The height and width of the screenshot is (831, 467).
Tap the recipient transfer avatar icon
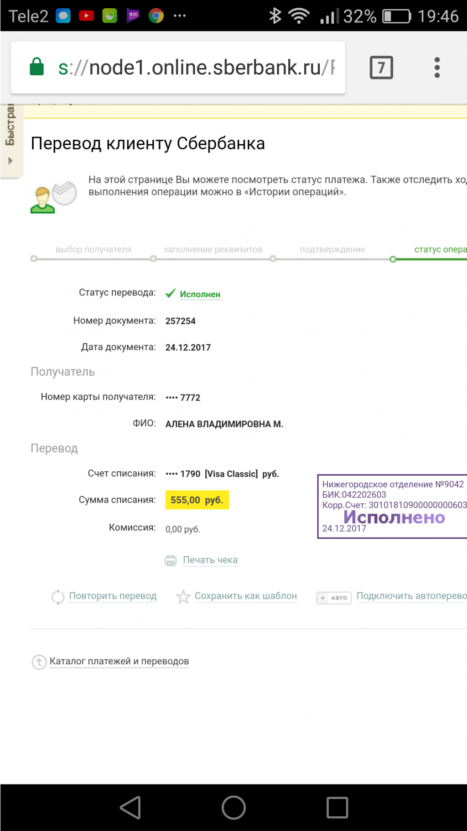pyautogui.click(x=53, y=197)
